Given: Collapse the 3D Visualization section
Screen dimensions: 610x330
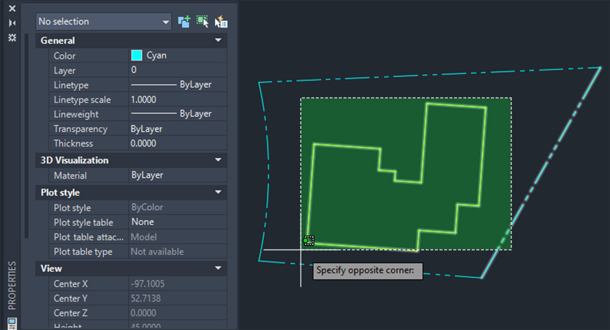Looking at the screenshot, I should [218, 160].
